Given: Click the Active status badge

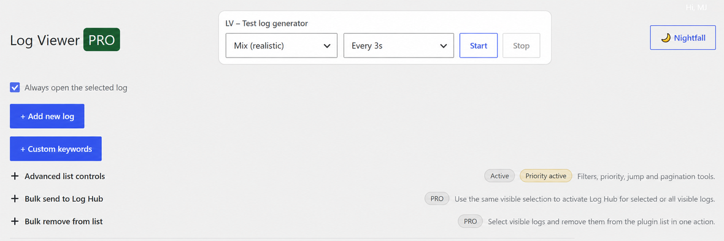Looking at the screenshot, I should click(x=499, y=176).
